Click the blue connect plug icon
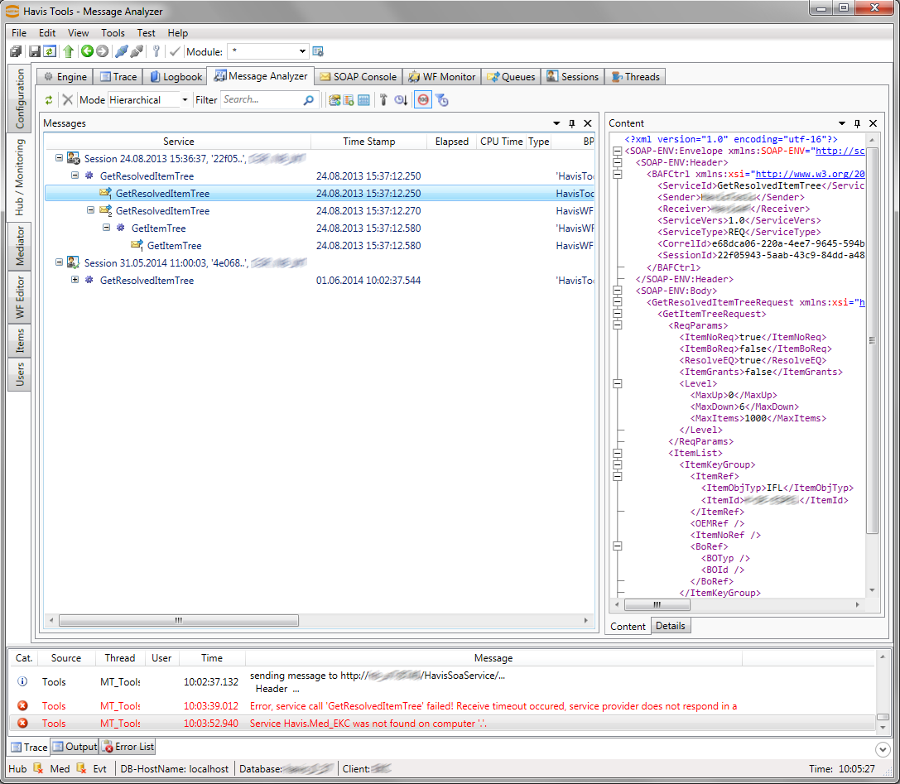The image size is (900, 784). [121, 51]
